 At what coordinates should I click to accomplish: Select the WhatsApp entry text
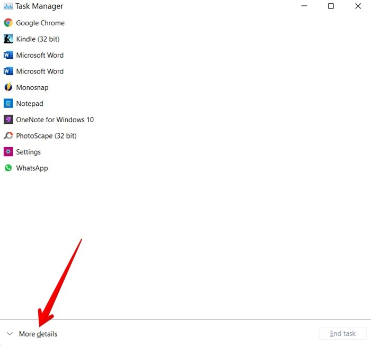tap(32, 168)
